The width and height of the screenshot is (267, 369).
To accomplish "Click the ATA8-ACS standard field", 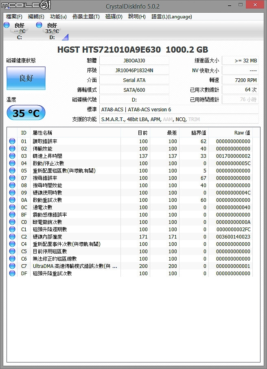I will [179, 109].
